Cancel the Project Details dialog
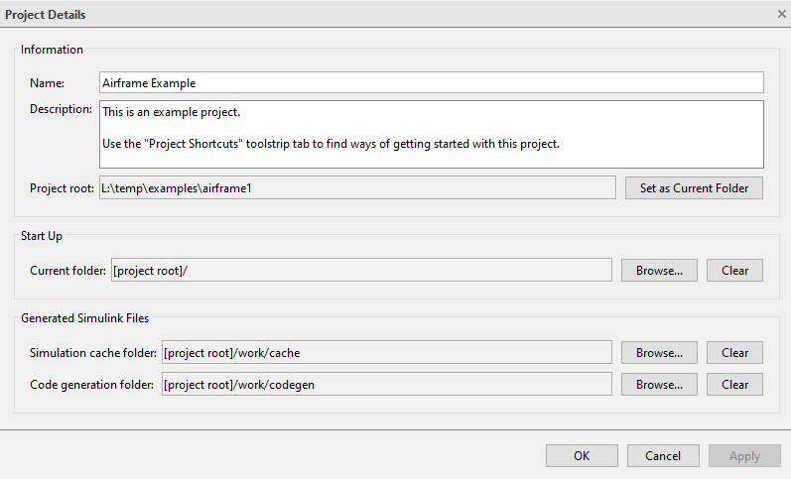791x479 pixels. [663, 456]
